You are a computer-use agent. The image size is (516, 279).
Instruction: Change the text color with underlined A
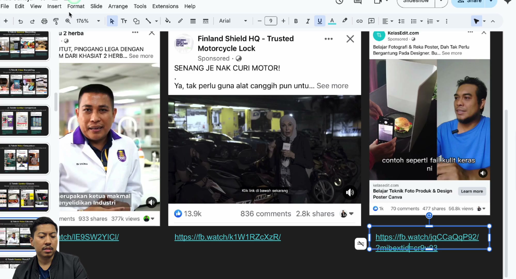(332, 21)
